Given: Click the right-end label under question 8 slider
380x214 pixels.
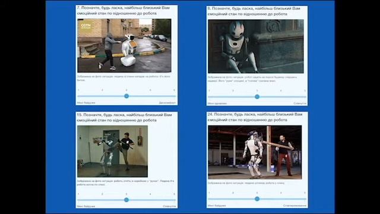Looking at the screenshot, I should (300, 103).
